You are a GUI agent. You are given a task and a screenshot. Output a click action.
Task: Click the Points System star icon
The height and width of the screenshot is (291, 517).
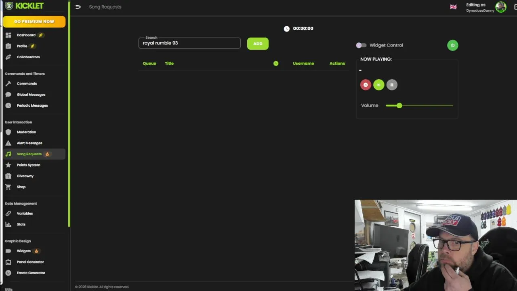point(8,165)
